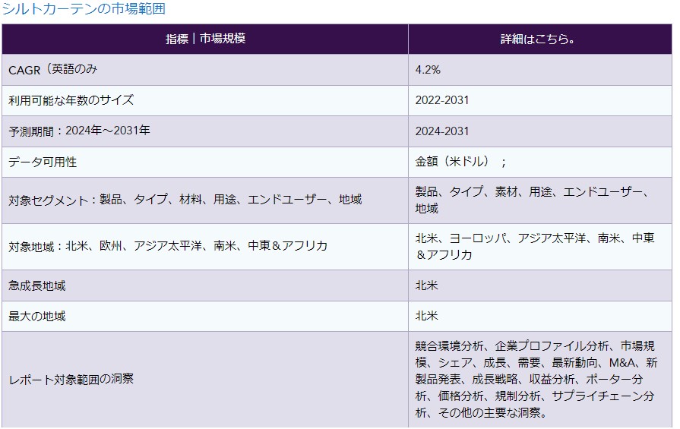Viewport: 680px width, 429px height.
Task: Click the 2024-2031 forecast period value
Action: [442, 131]
